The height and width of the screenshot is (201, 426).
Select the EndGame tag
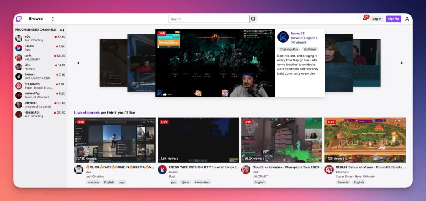pyautogui.click(x=310, y=49)
